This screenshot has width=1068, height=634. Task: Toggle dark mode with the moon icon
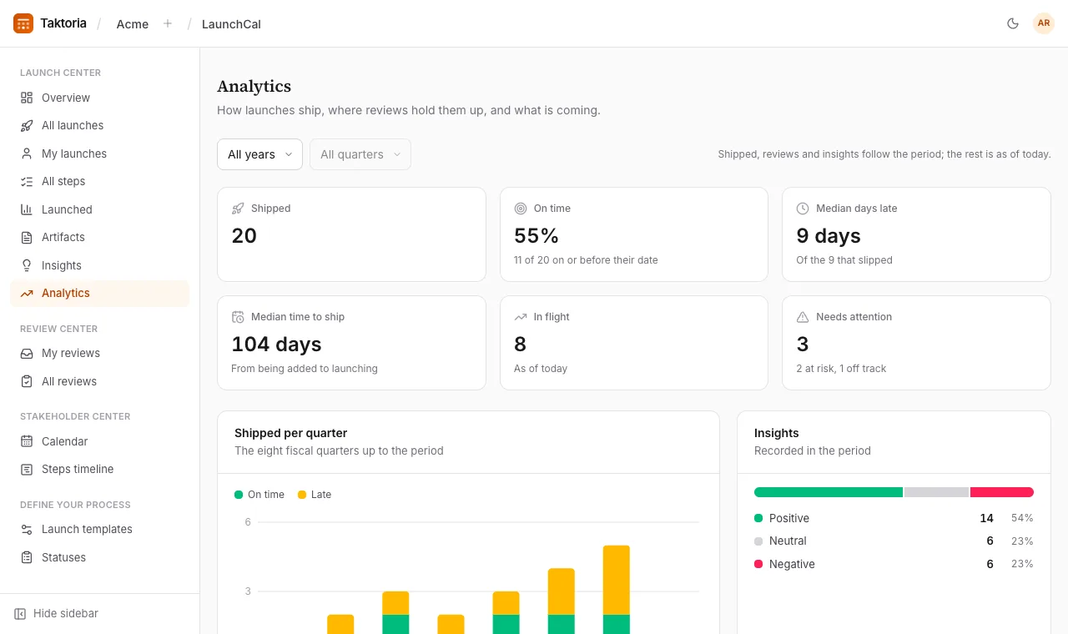pyautogui.click(x=1013, y=23)
